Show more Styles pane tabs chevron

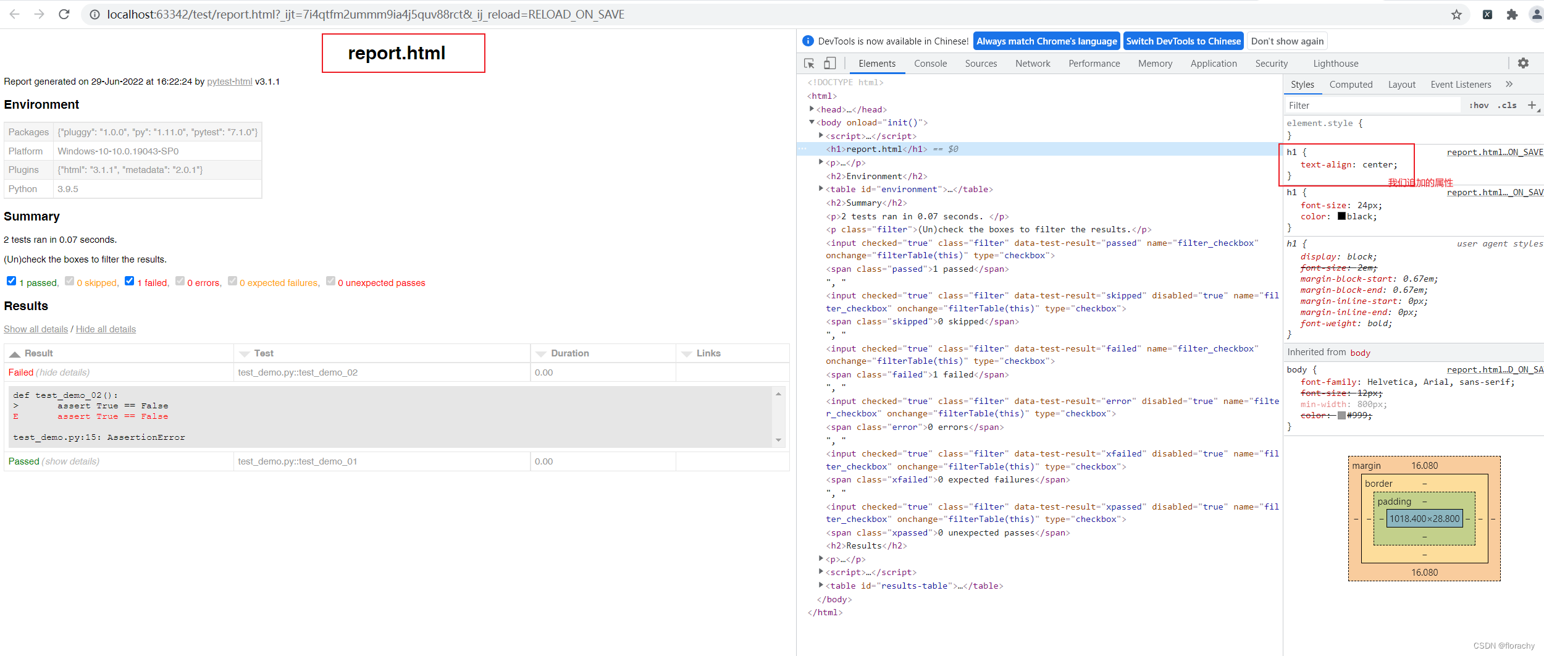1509,84
